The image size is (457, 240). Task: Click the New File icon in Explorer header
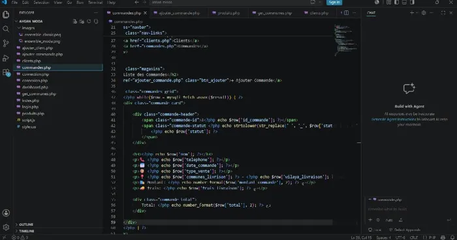(75, 22)
